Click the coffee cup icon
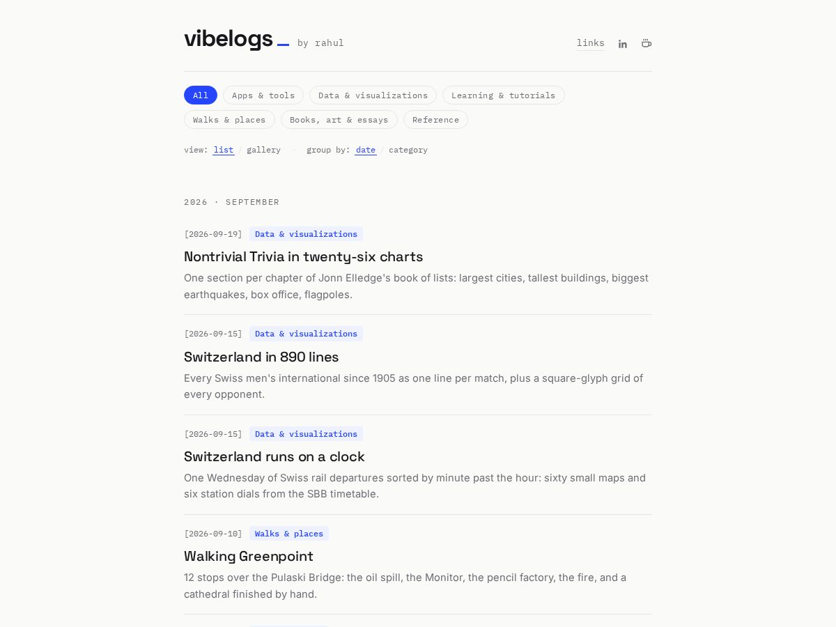The width and height of the screenshot is (836, 627). [647, 43]
